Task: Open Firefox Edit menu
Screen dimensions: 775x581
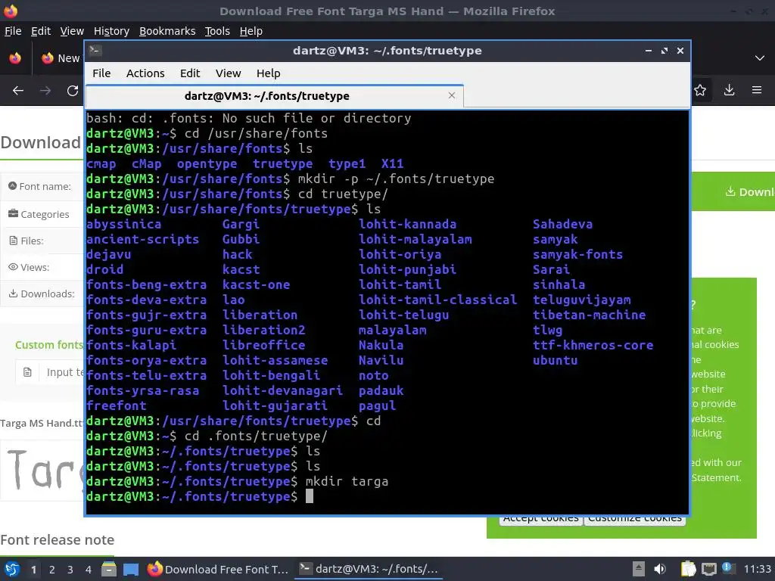Action: 41,31
